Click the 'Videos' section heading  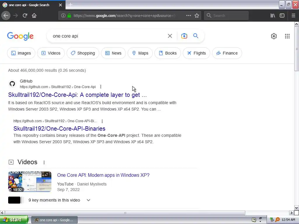(27, 162)
